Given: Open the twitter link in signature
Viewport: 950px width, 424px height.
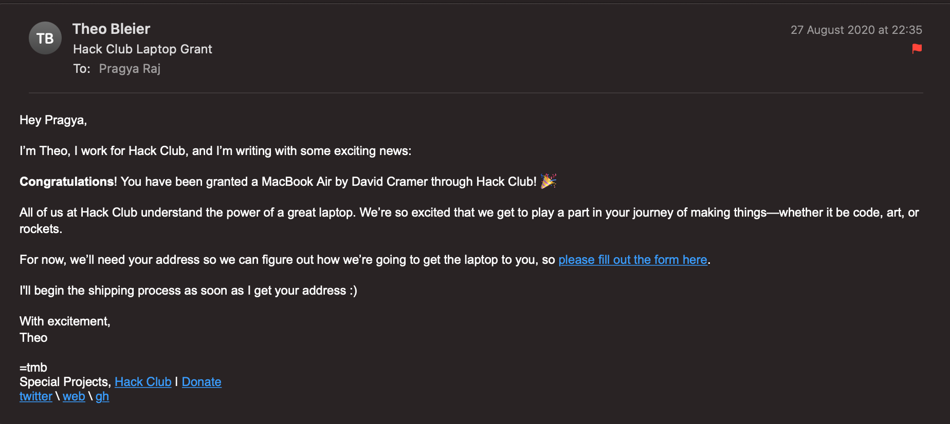Looking at the screenshot, I should 36,396.
